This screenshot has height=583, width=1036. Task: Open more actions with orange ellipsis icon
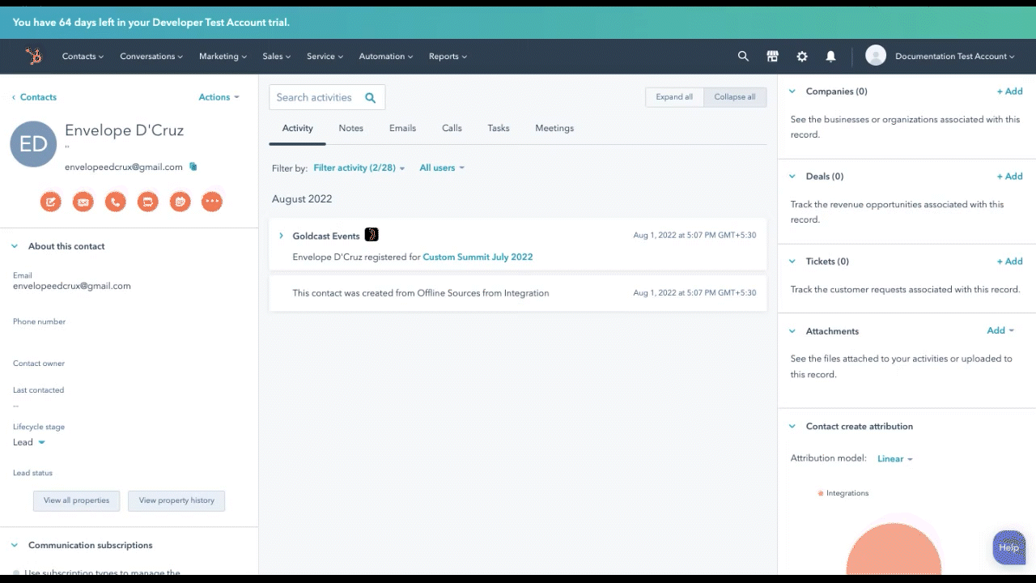coord(212,202)
